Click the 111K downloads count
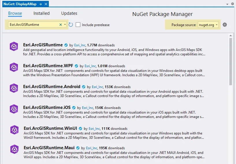Image resolution: width=236 pixels, height=164 pixels. click(115, 129)
